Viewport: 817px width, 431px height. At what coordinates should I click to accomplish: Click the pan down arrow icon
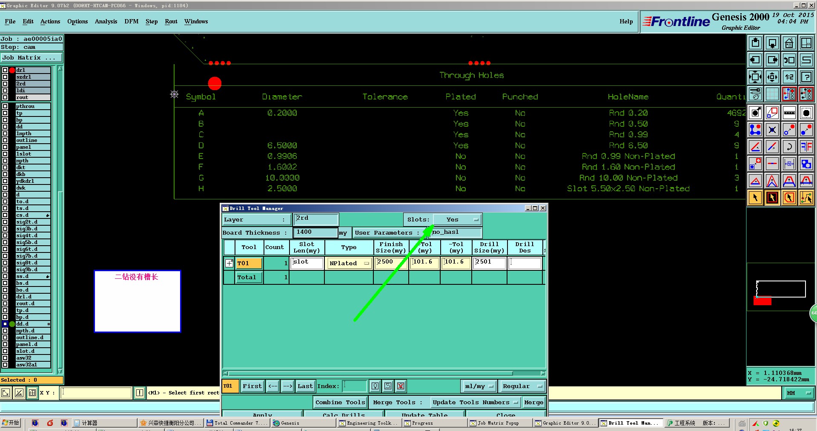tap(772, 43)
